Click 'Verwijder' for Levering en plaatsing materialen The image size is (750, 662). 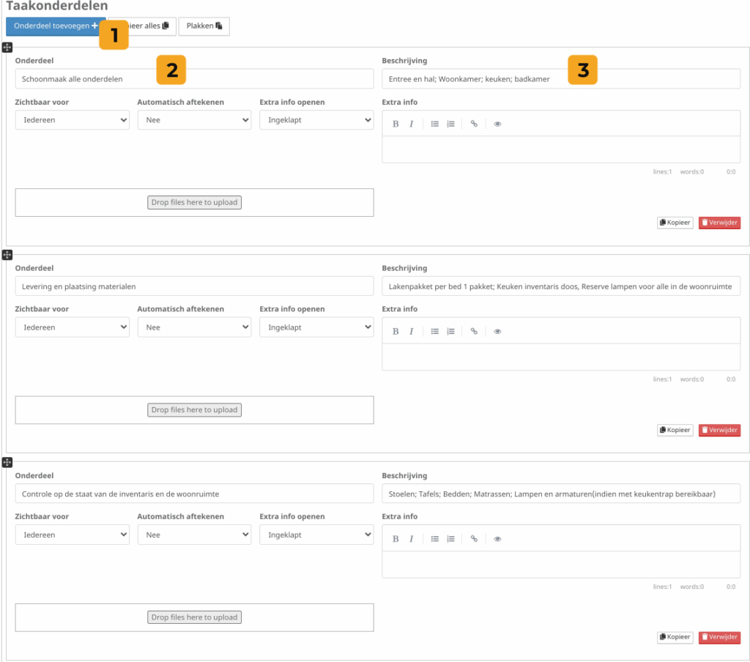[719, 430]
